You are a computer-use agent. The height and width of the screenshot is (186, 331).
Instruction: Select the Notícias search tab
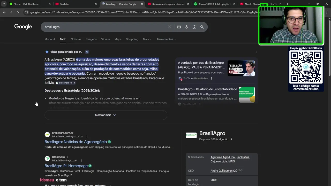(x=76, y=39)
